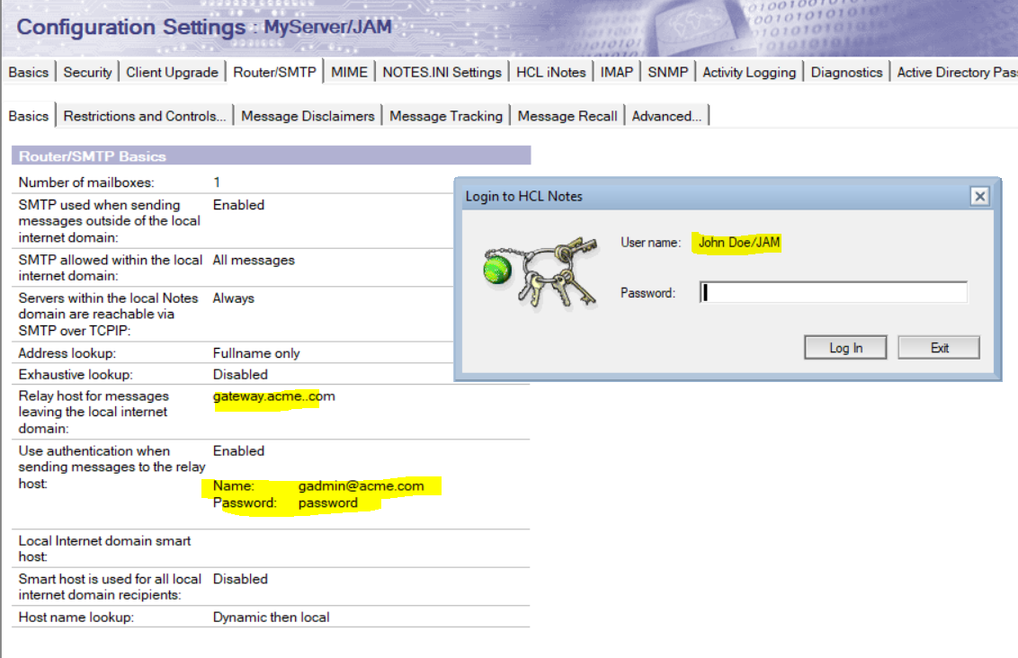This screenshot has width=1018, height=658.
Task: Select the SNMP tab
Action: click(667, 73)
